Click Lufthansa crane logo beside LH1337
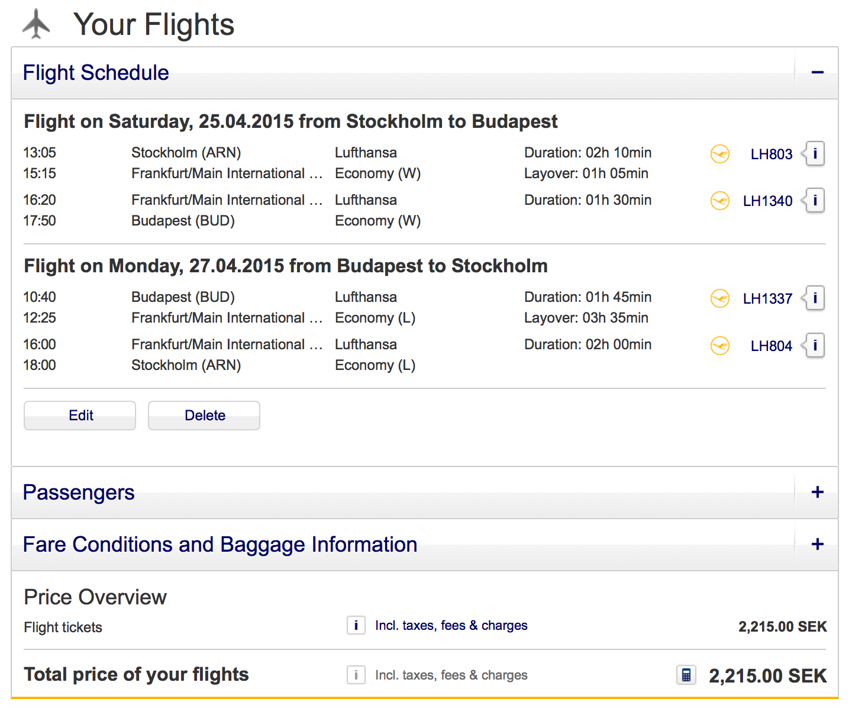 click(x=720, y=298)
